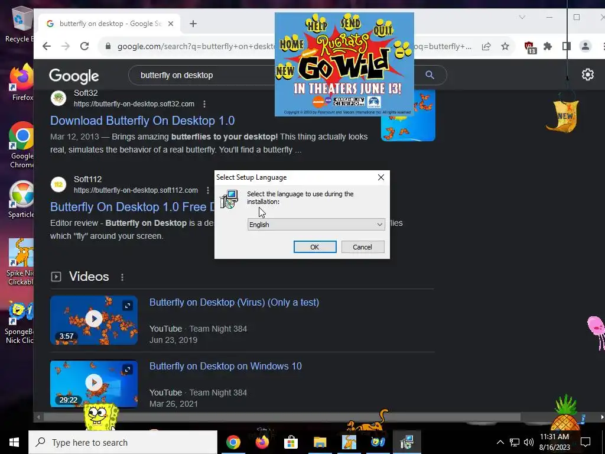Show hidden system tray icons
Screen dimensions: 605x454
500,442
